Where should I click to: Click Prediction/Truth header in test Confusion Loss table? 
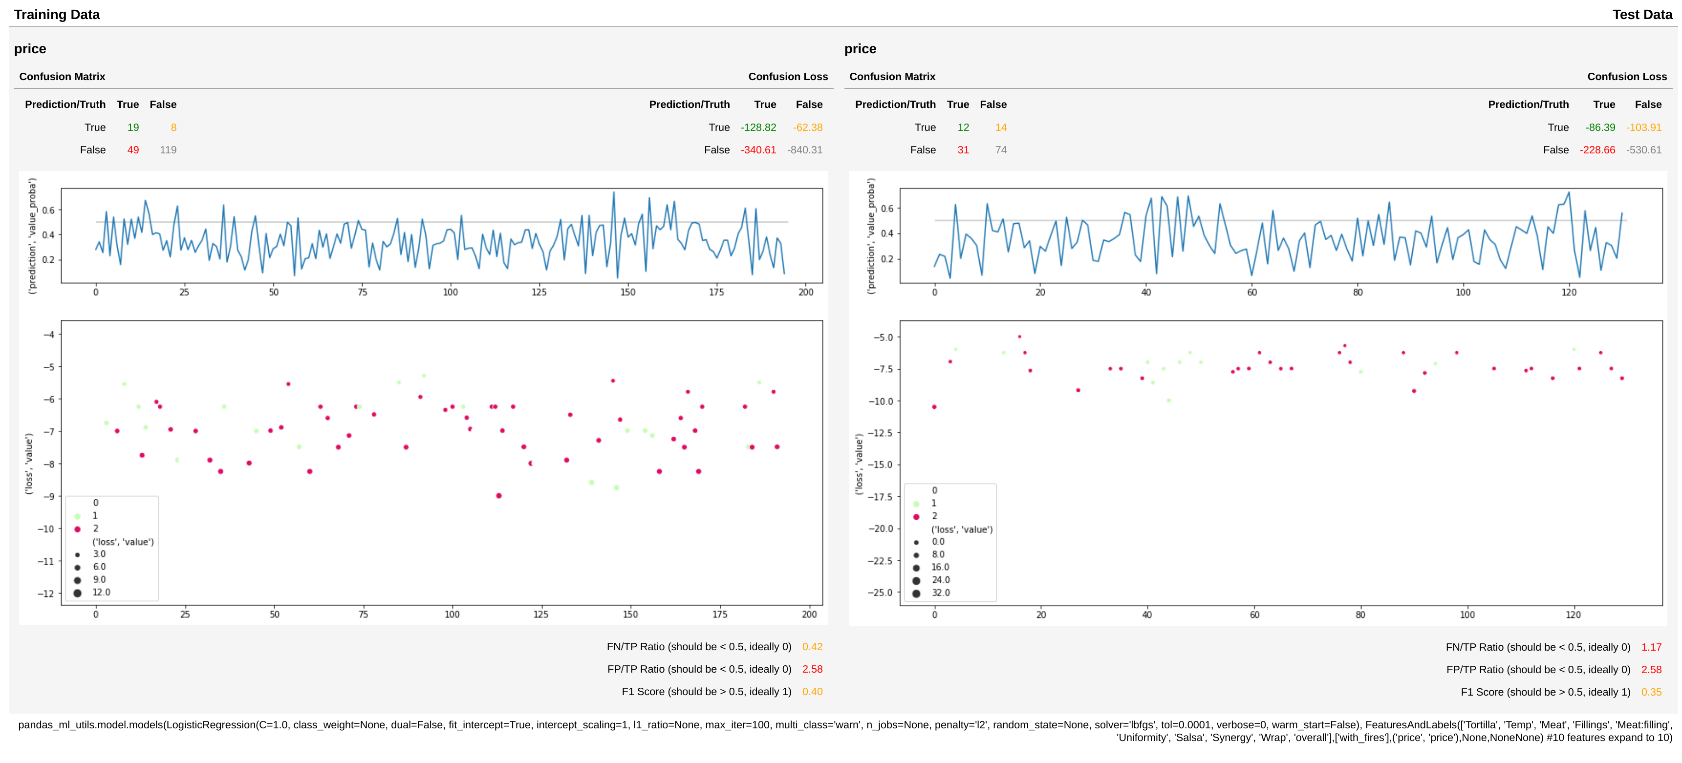1528,105
